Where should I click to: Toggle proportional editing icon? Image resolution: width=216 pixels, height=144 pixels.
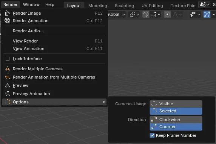167,14
